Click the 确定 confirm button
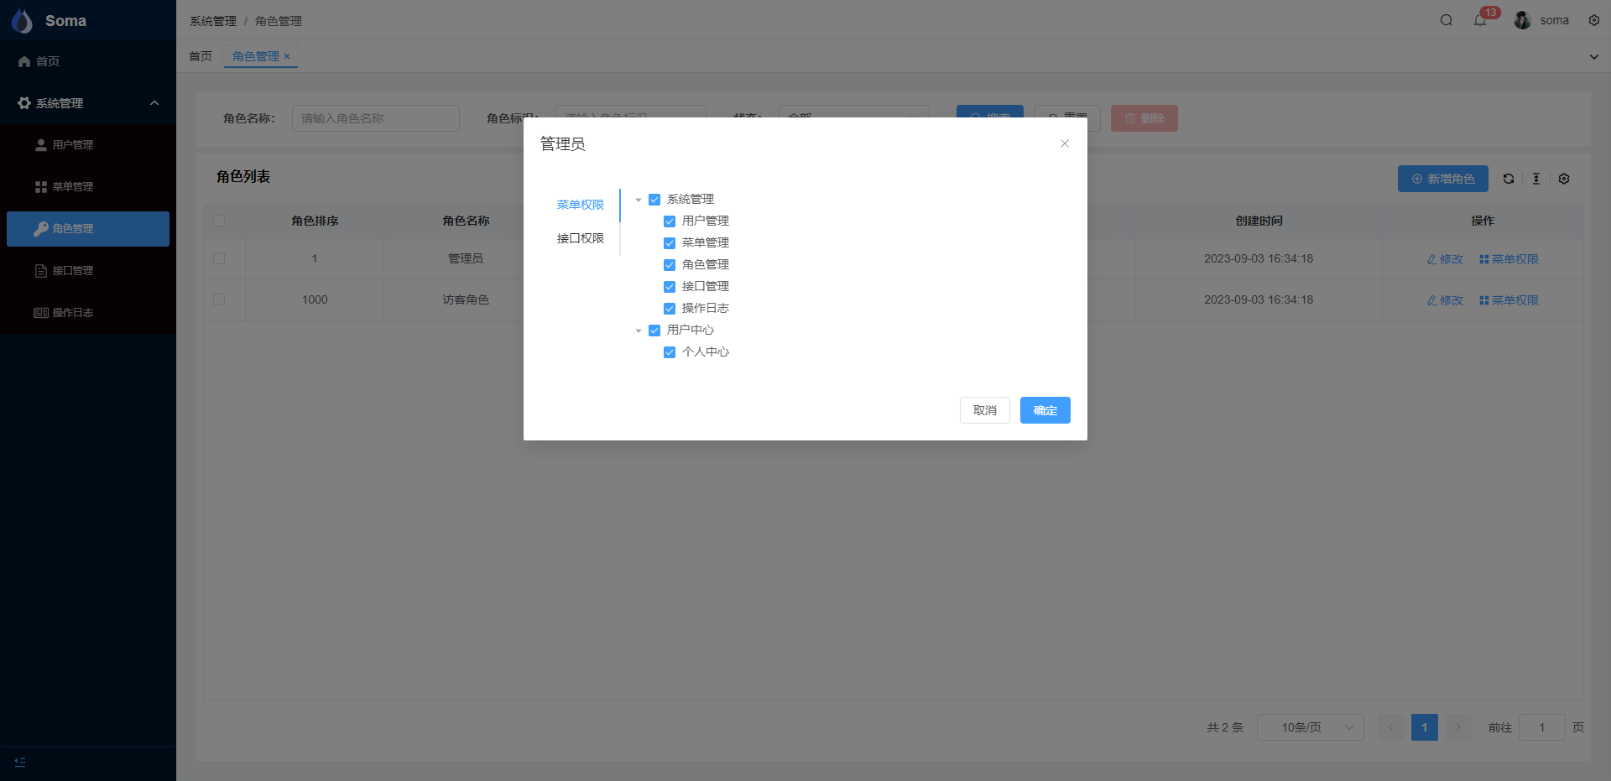The height and width of the screenshot is (781, 1611). [1045, 410]
